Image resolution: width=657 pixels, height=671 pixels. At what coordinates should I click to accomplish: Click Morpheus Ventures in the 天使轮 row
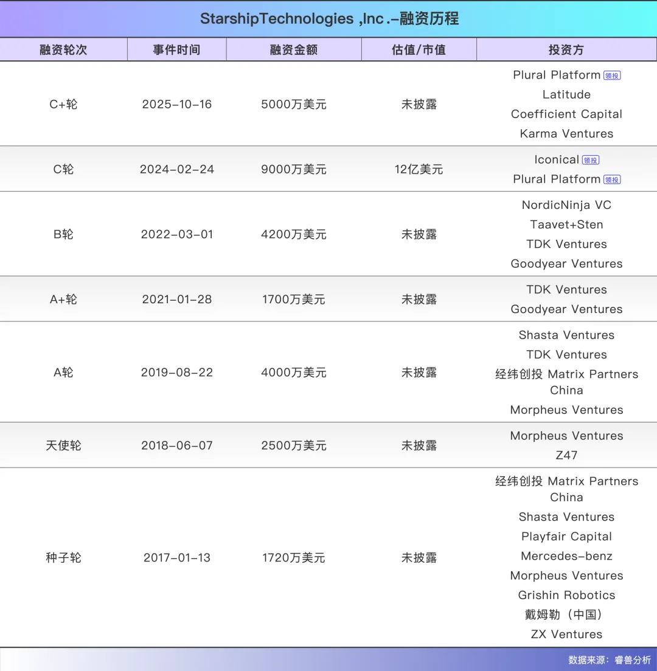[566, 435]
